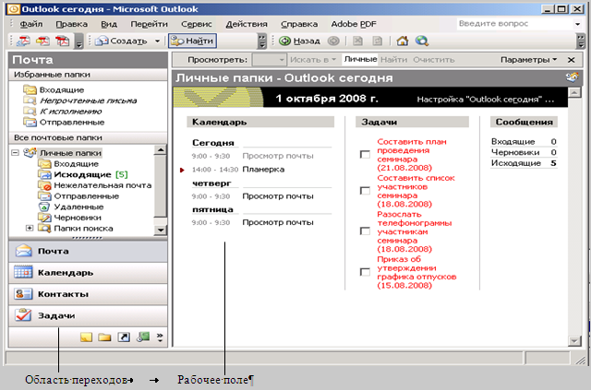Screen dimensions: 591x390
Task: Switch to Календарь in navigation pane
Action: (88, 273)
